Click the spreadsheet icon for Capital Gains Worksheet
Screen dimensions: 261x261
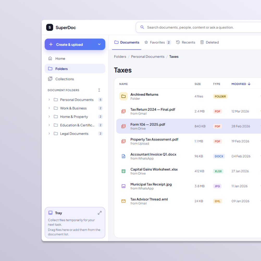[x=123, y=171]
